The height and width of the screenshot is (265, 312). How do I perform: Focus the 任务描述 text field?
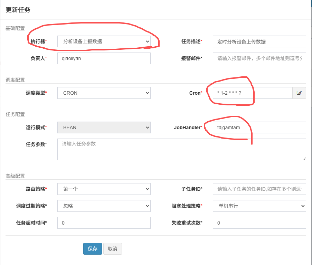pyautogui.click(x=259, y=41)
